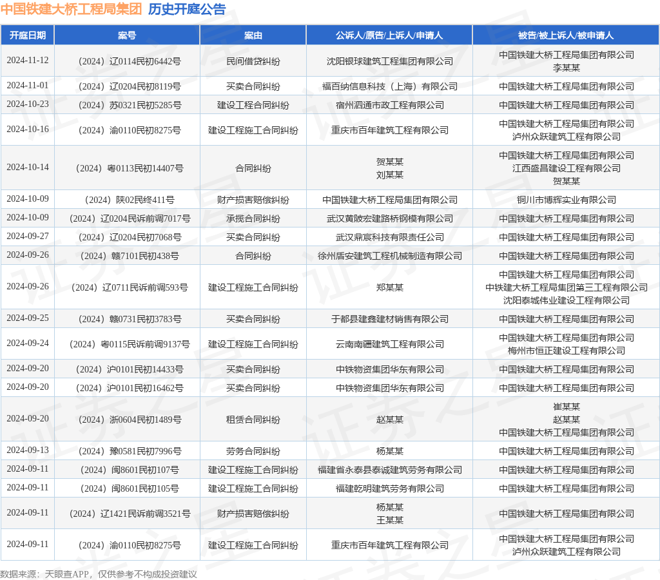Click plaintiff 福建省永泰县泰诚建筑劳务有限公司

390,470
